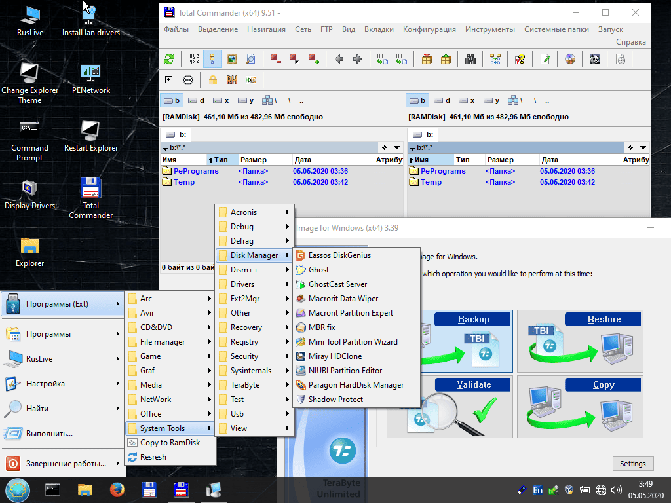Sort right panel by Дата column header
671x503 pixels.
pos(579,160)
